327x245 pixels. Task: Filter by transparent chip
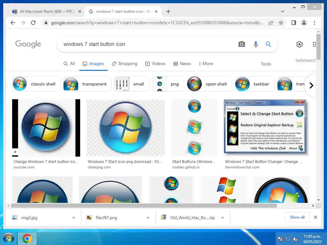87,84
